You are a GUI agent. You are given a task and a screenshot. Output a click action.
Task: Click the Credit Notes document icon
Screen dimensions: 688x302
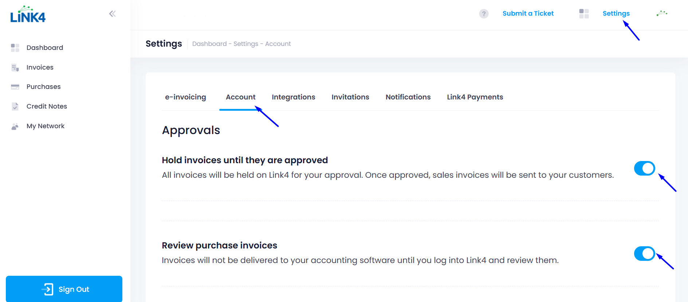[x=15, y=106]
